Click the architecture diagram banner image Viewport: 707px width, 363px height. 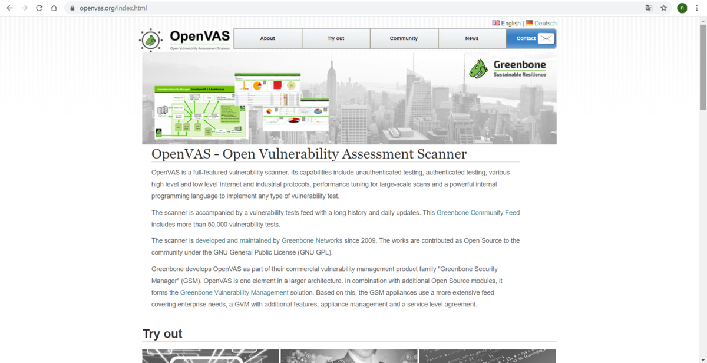200,112
